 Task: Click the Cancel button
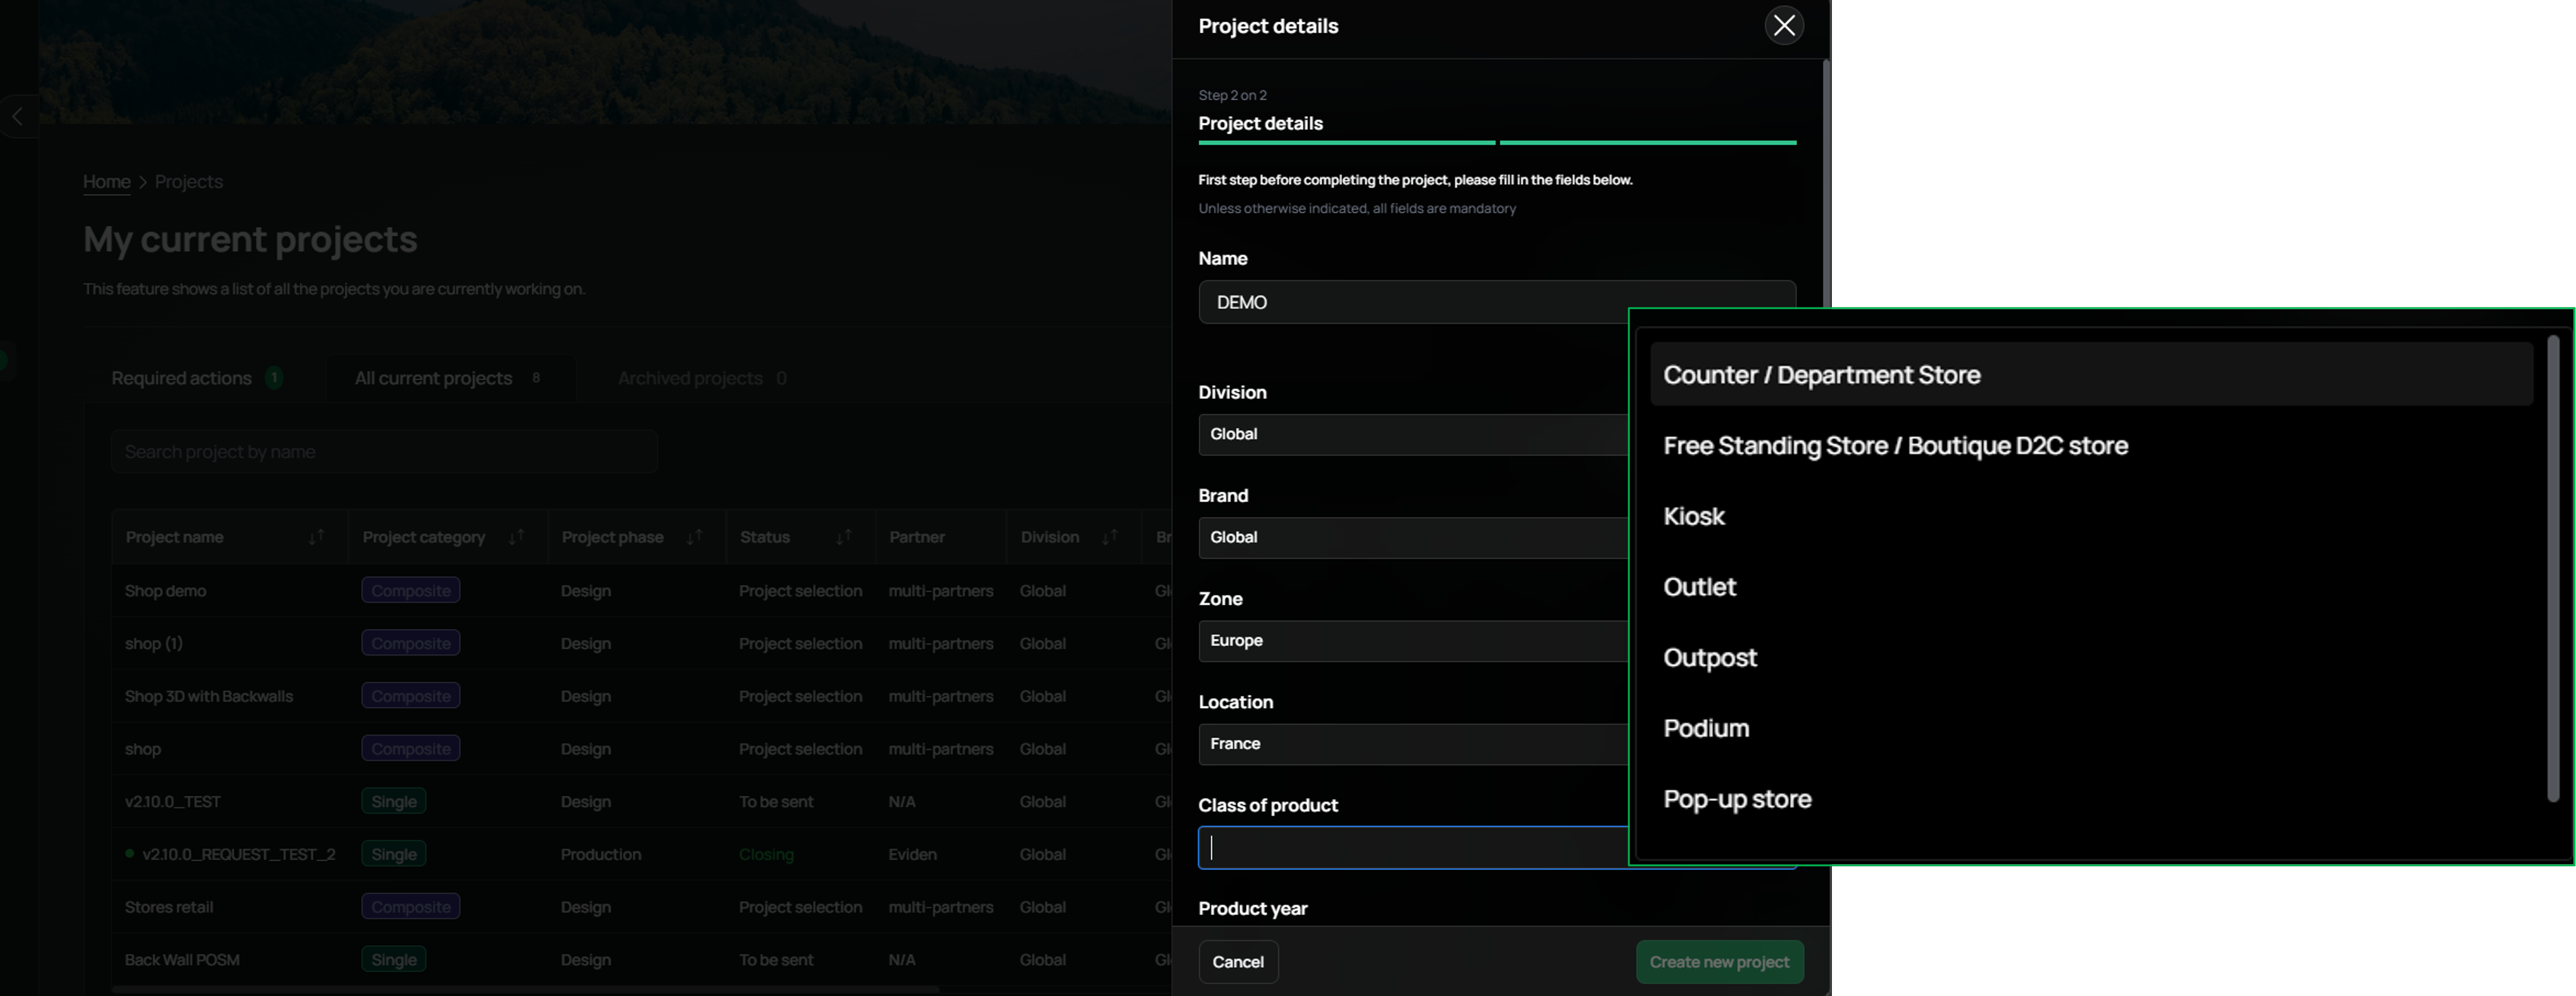tap(1238, 962)
